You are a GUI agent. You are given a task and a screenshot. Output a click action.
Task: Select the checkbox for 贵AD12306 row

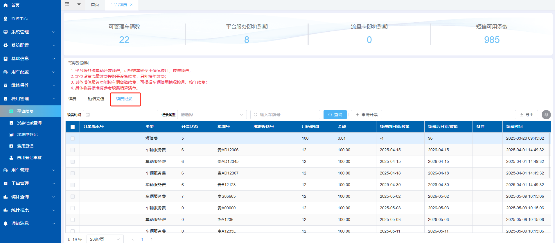[73, 150]
